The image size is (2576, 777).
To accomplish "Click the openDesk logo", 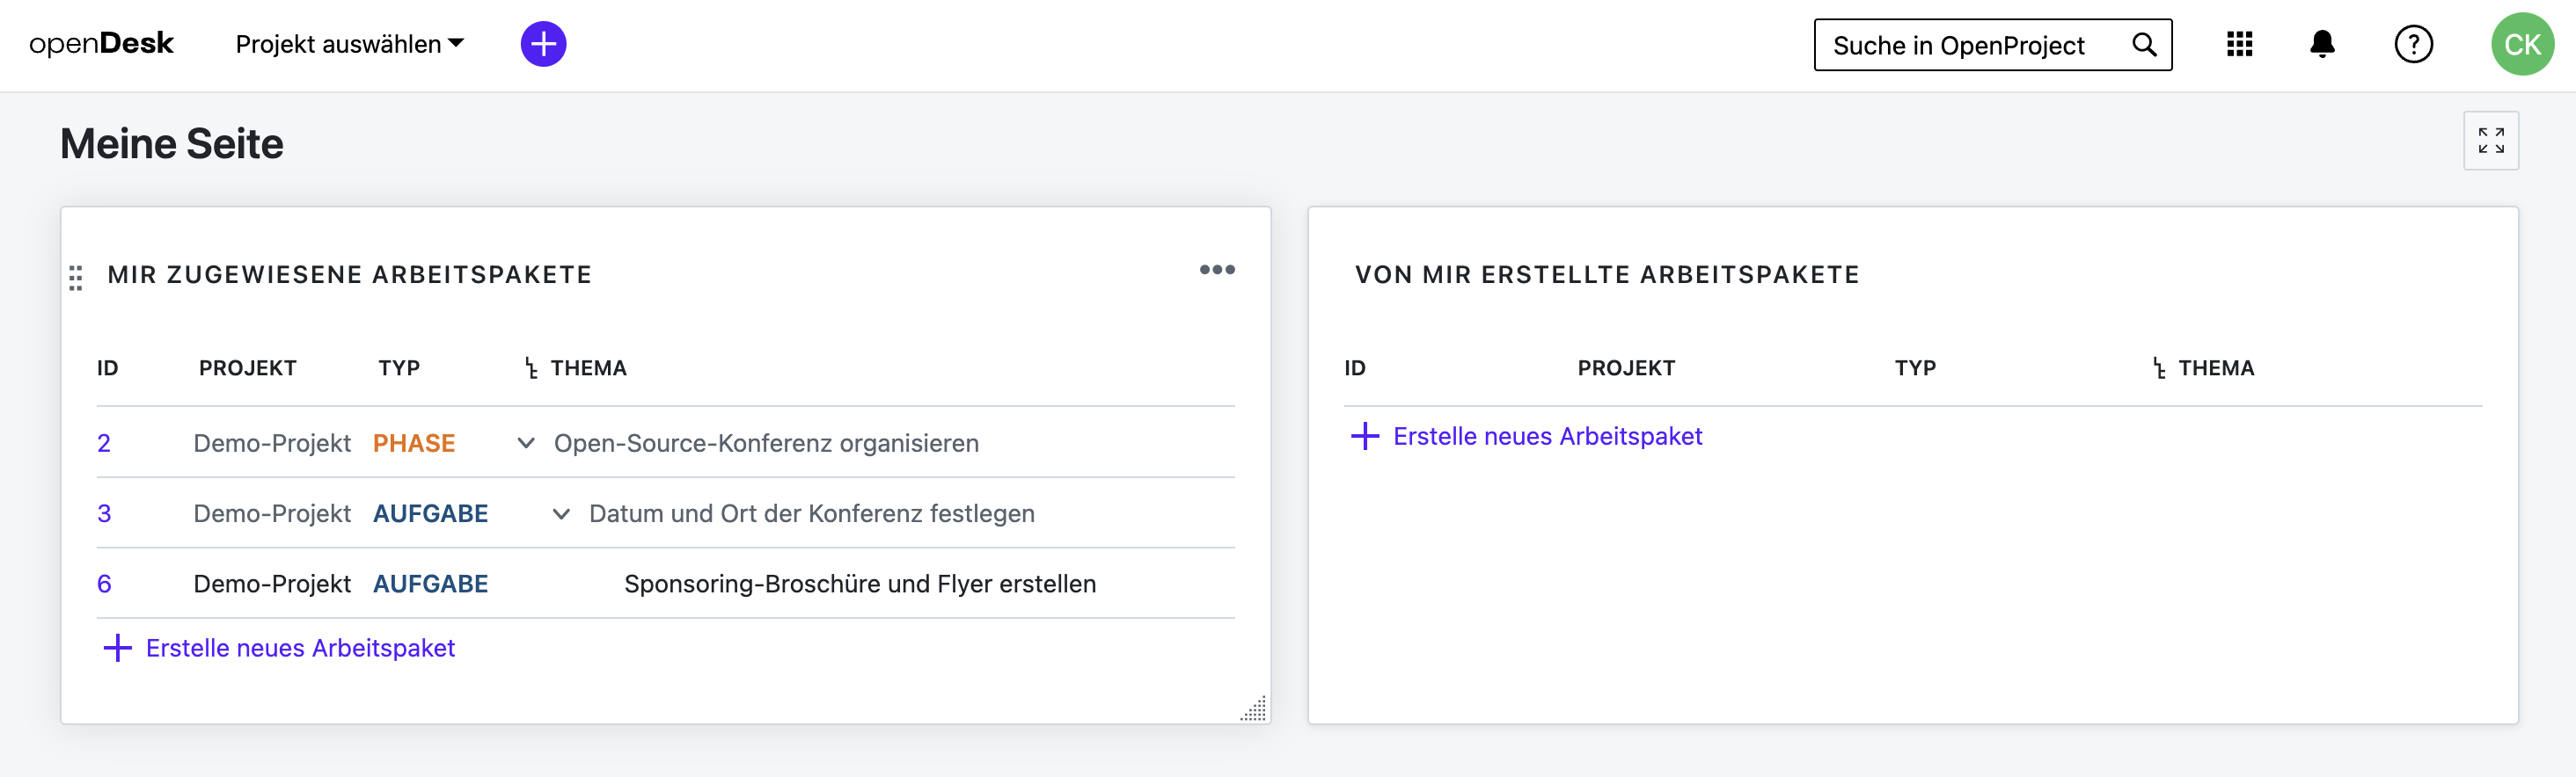I will click(x=101, y=44).
